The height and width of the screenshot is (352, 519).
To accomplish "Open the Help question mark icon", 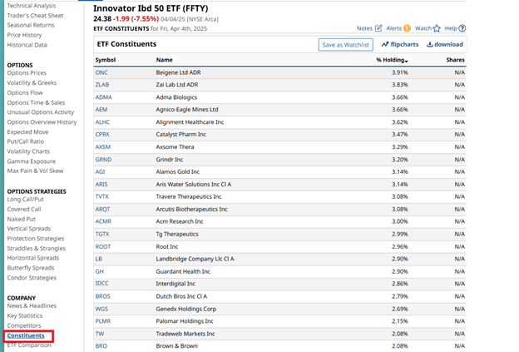I will click(x=462, y=28).
